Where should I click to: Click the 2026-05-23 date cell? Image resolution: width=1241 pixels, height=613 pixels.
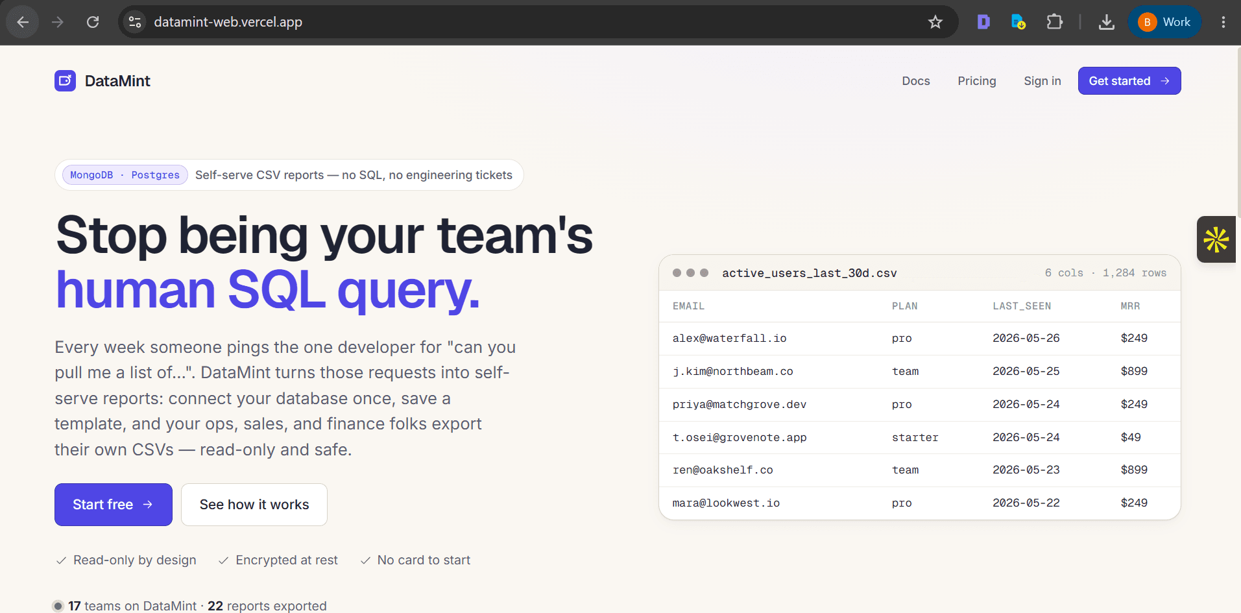coord(1026,470)
